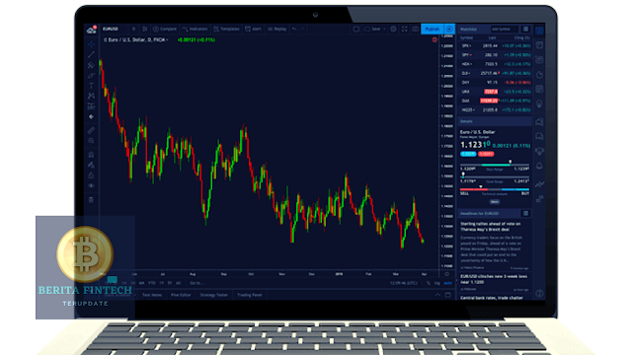Start bar Replay mode
The width and height of the screenshot is (632, 355).
277,29
